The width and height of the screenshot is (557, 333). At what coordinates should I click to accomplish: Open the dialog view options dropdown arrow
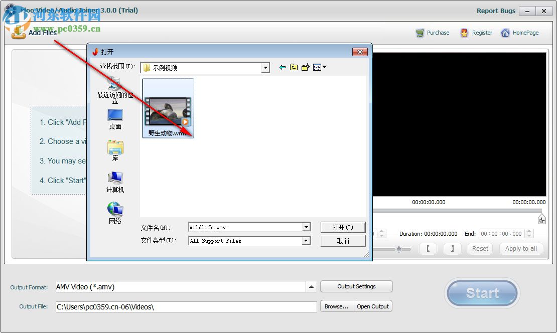(x=324, y=67)
